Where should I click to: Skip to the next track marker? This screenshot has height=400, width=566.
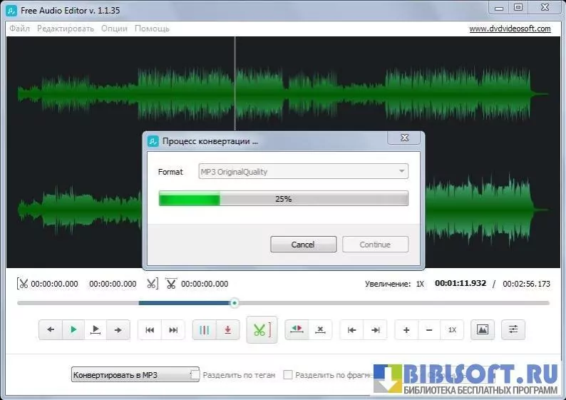pos(173,330)
